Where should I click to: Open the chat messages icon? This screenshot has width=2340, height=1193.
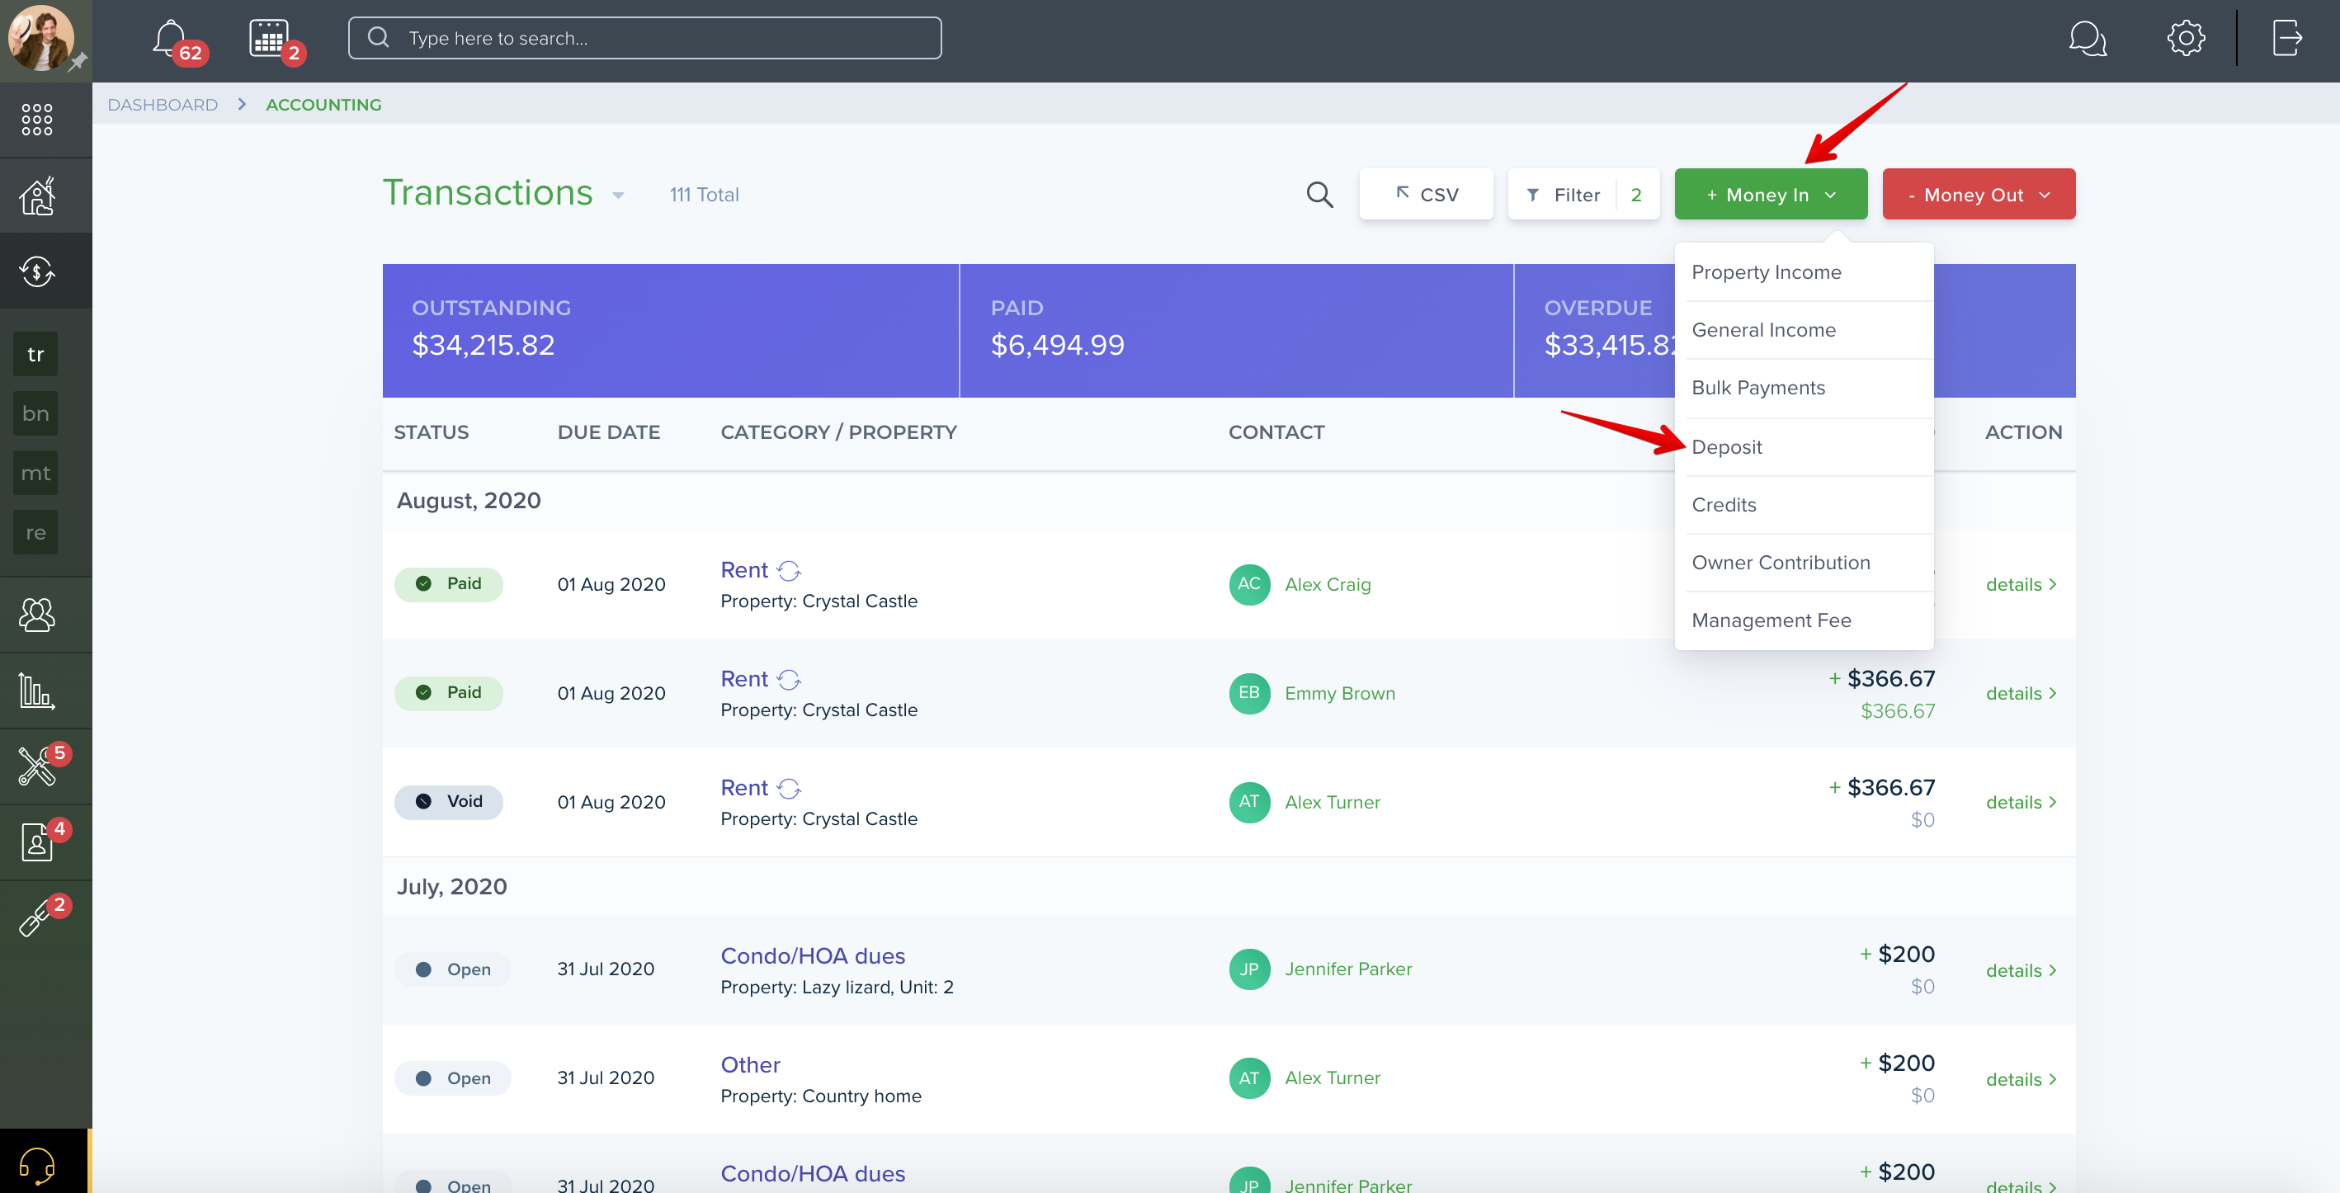pos(2088,38)
